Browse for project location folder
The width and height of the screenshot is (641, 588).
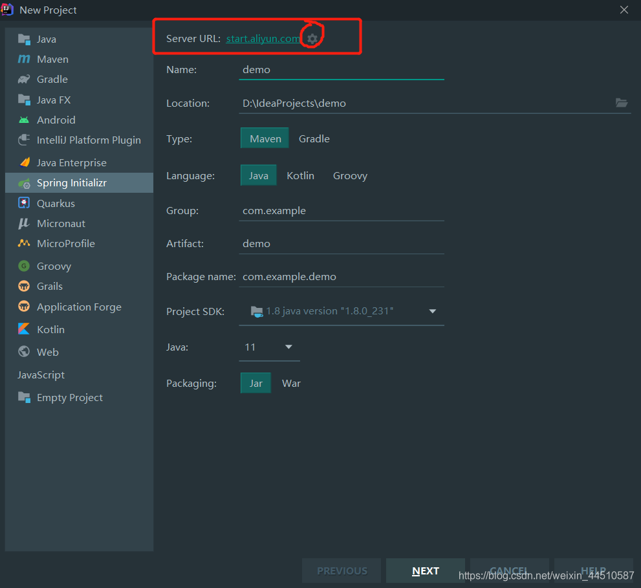622,103
